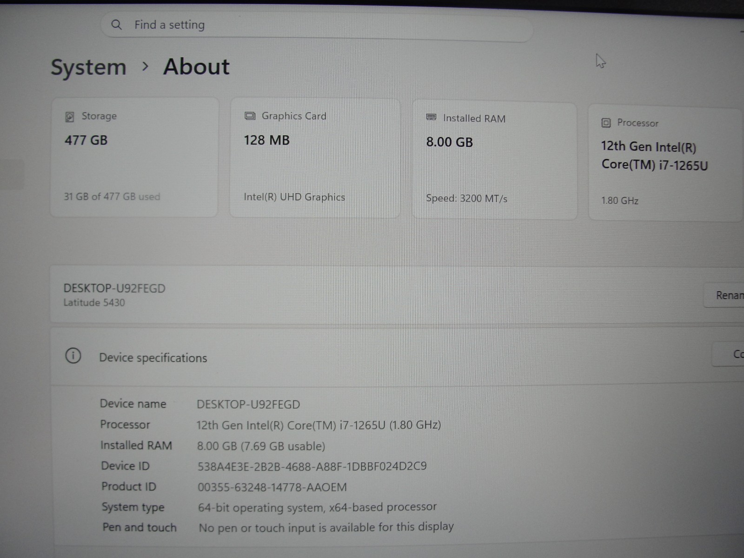Click the Product ID value 00355-63248-14778-AAOEM
744x558 pixels.
272,487
